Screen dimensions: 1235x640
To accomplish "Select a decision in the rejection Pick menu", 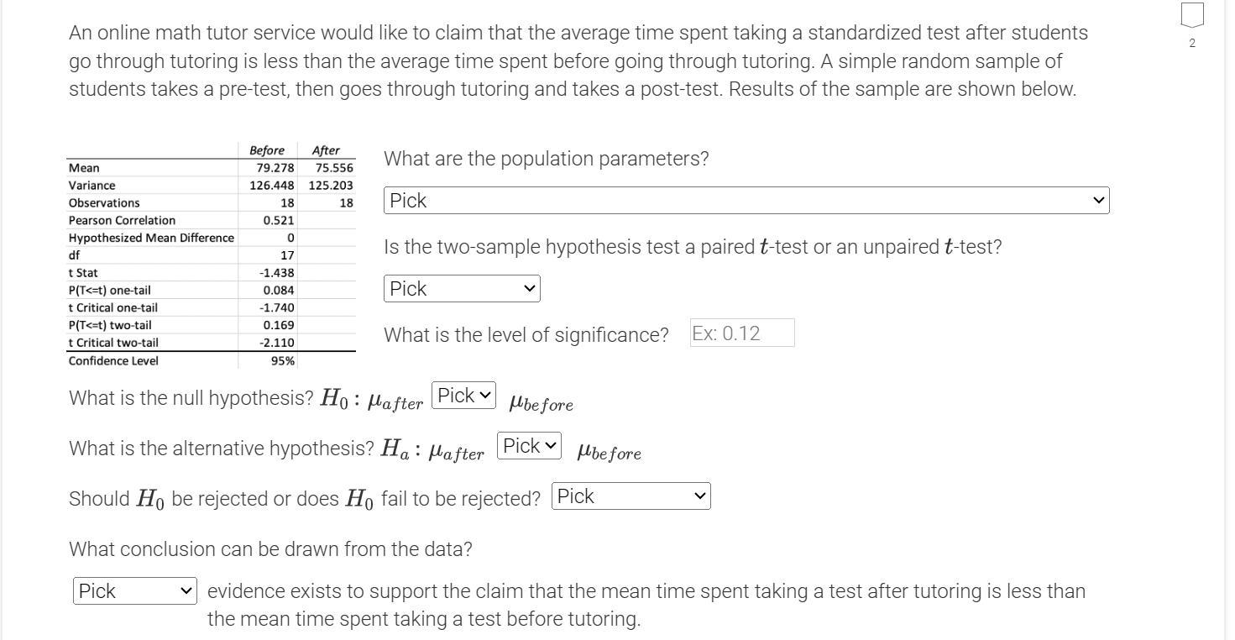I will point(631,496).
